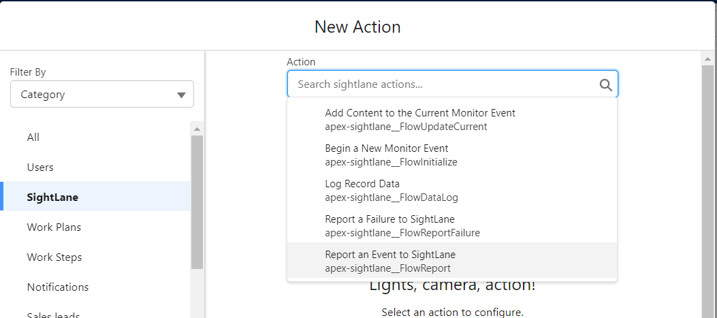Open the Work Plans category
Viewport: 717px width, 318px height.
click(x=54, y=227)
